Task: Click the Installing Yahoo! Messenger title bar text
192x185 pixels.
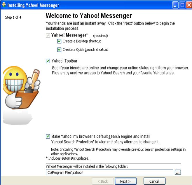Action: point(33,5)
